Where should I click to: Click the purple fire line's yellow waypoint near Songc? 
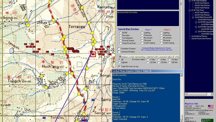tap(87, 69)
